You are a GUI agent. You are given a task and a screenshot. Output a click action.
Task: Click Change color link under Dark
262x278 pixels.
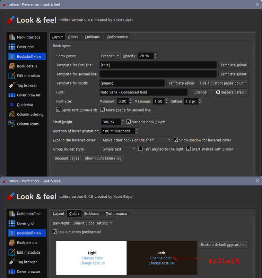[x=161, y=258]
